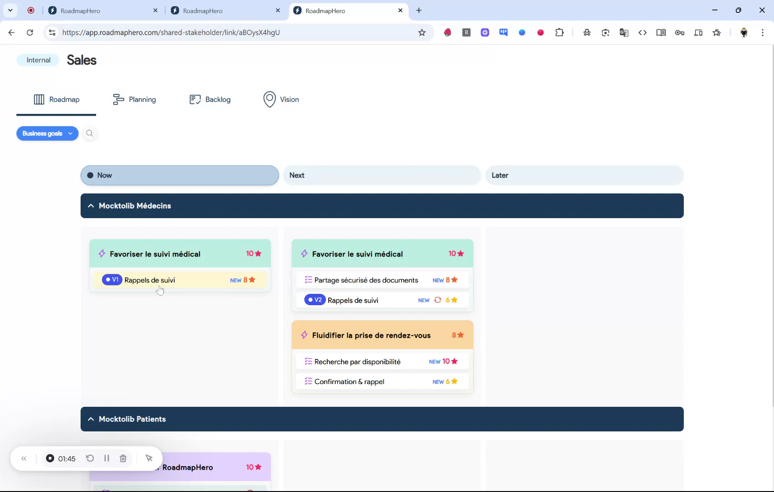Click the iteration icon on V2 Rappels de suivi
Image resolution: width=774 pixels, height=492 pixels.
[438, 300]
